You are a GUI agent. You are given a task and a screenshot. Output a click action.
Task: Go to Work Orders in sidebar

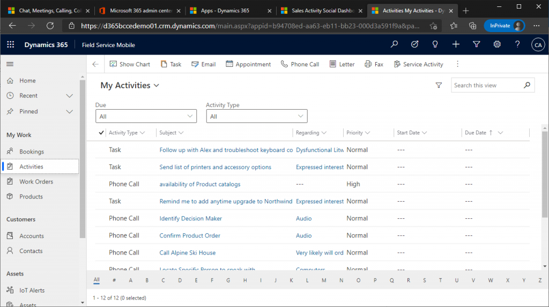point(36,182)
